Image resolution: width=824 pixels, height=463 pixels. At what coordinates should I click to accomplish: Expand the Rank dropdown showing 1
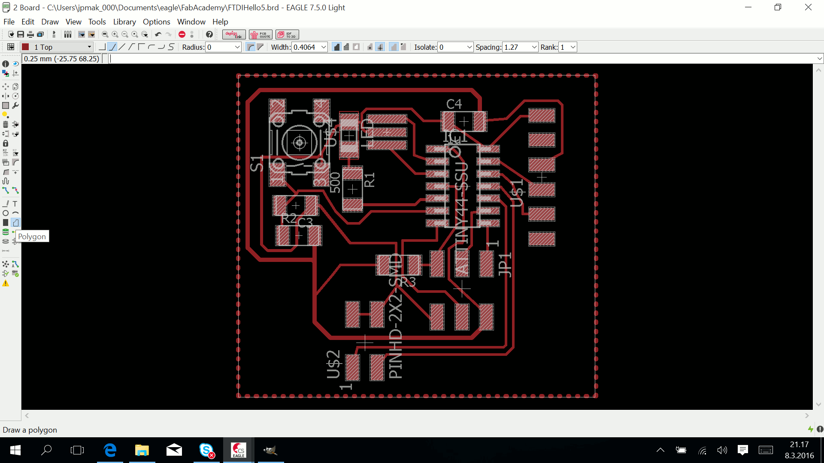click(x=573, y=47)
